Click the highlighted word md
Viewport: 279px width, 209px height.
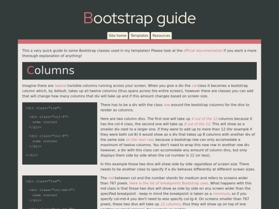[111, 178]
